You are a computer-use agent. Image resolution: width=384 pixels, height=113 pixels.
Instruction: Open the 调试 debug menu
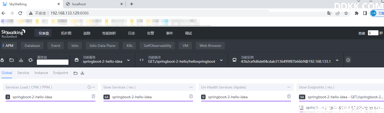pos(188,33)
